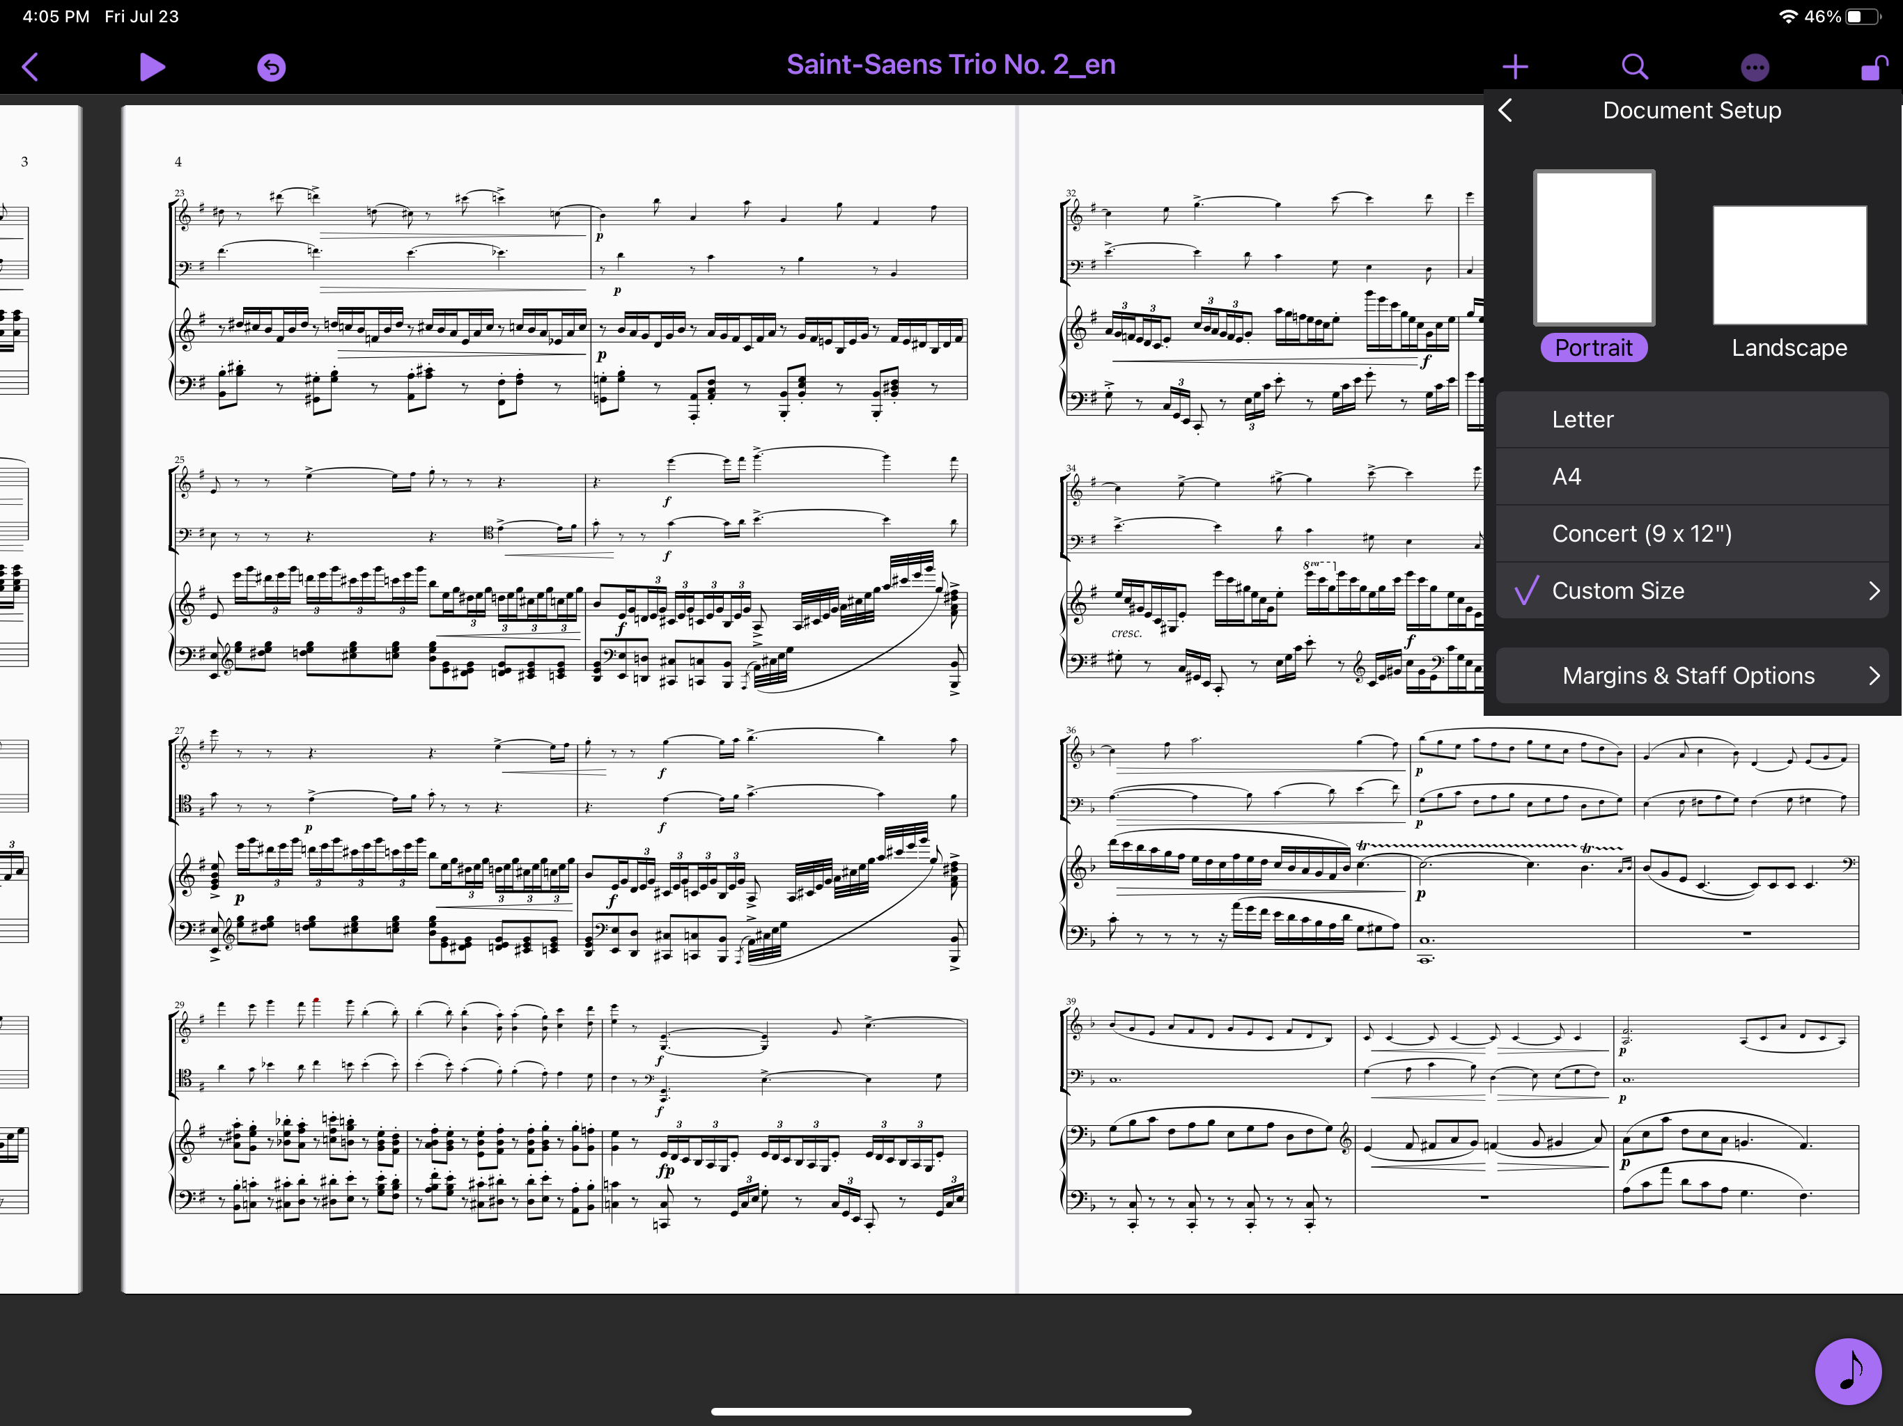Image resolution: width=1903 pixels, height=1426 pixels.
Task: Toggle the unlock padlock icon
Action: (1873, 67)
